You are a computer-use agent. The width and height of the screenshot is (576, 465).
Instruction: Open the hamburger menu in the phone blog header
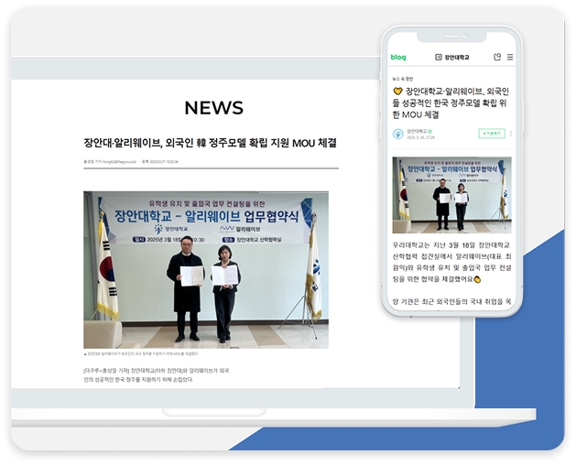(510, 58)
